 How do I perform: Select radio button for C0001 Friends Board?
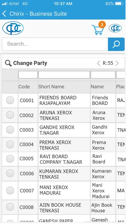click(10, 100)
